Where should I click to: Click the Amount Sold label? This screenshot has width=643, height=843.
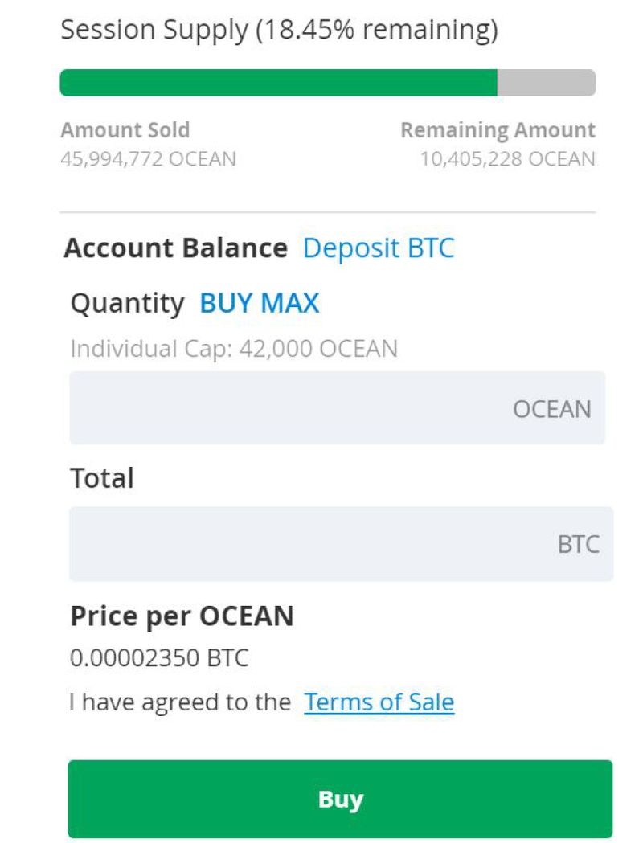(x=125, y=130)
